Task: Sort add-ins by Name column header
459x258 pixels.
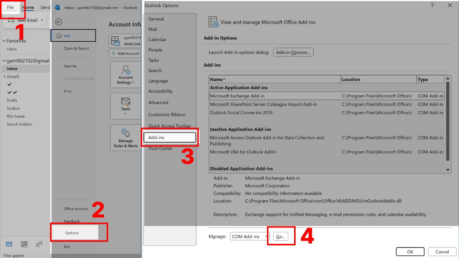Action: pyautogui.click(x=275, y=80)
